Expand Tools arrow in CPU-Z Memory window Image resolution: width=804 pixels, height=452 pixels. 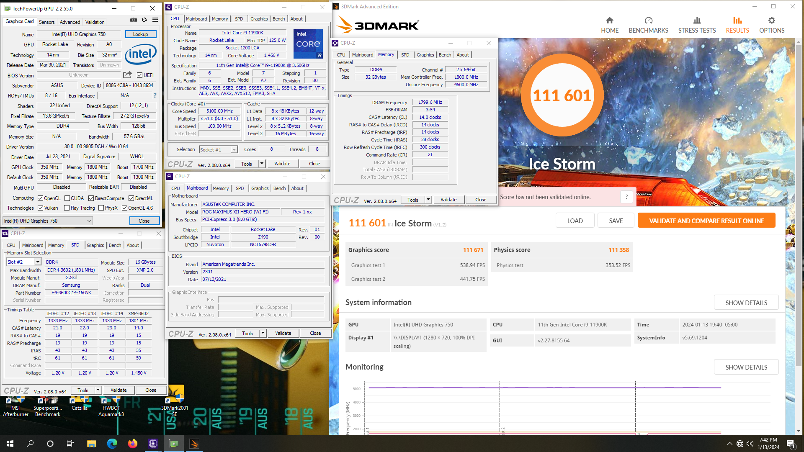click(x=428, y=200)
